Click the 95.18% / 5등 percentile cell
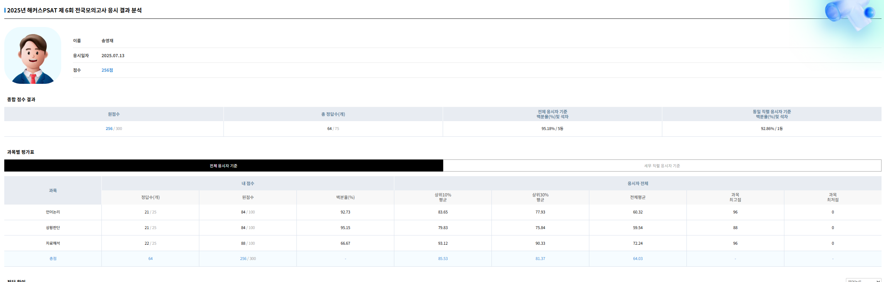Screen dimensions: 884x282 [x=552, y=129]
